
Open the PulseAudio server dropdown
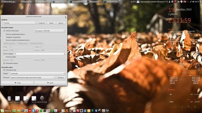(x=38, y=73)
